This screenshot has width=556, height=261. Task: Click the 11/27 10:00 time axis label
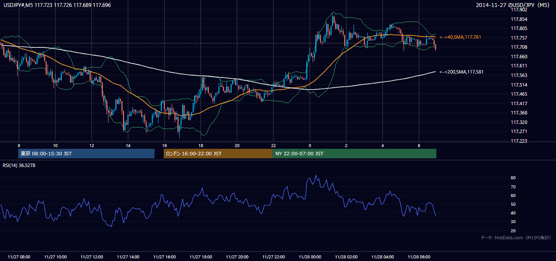coord(55,257)
